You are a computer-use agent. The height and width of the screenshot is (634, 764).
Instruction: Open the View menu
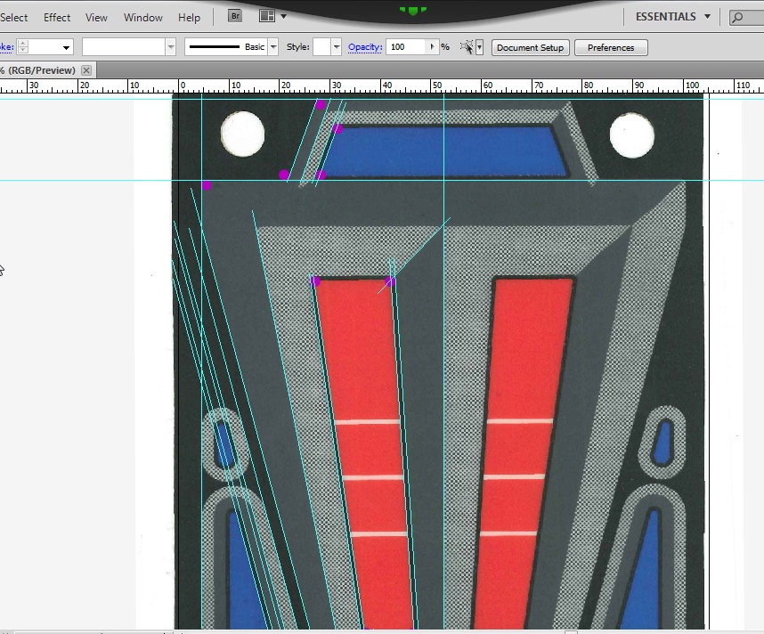tap(96, 17)
